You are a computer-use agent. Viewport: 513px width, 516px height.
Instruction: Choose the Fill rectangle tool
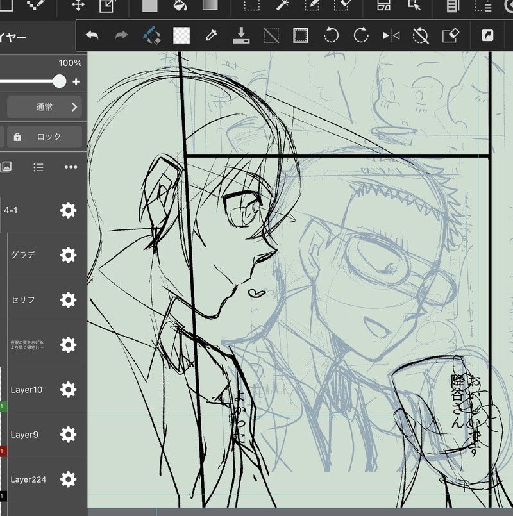pos(150,5)
